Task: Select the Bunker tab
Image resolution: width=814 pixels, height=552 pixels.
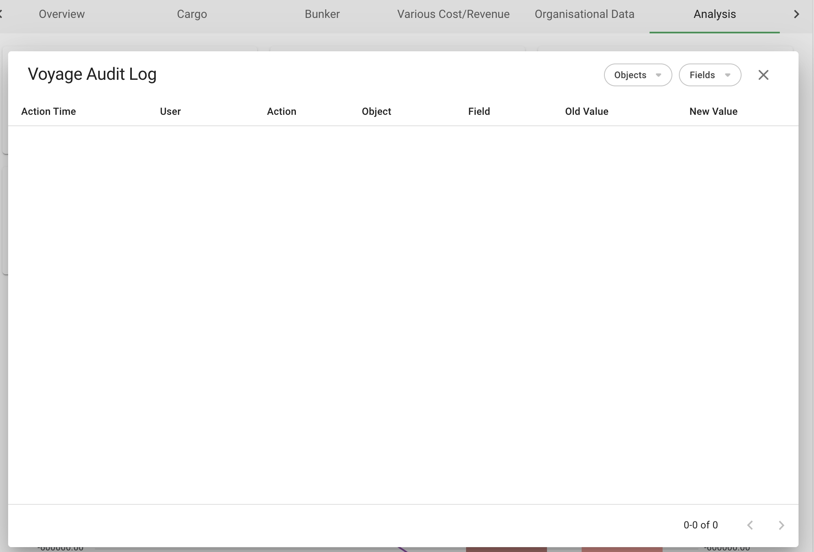Action: pos(322,14)
